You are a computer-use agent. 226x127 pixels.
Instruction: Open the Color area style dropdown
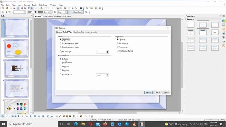66,12
